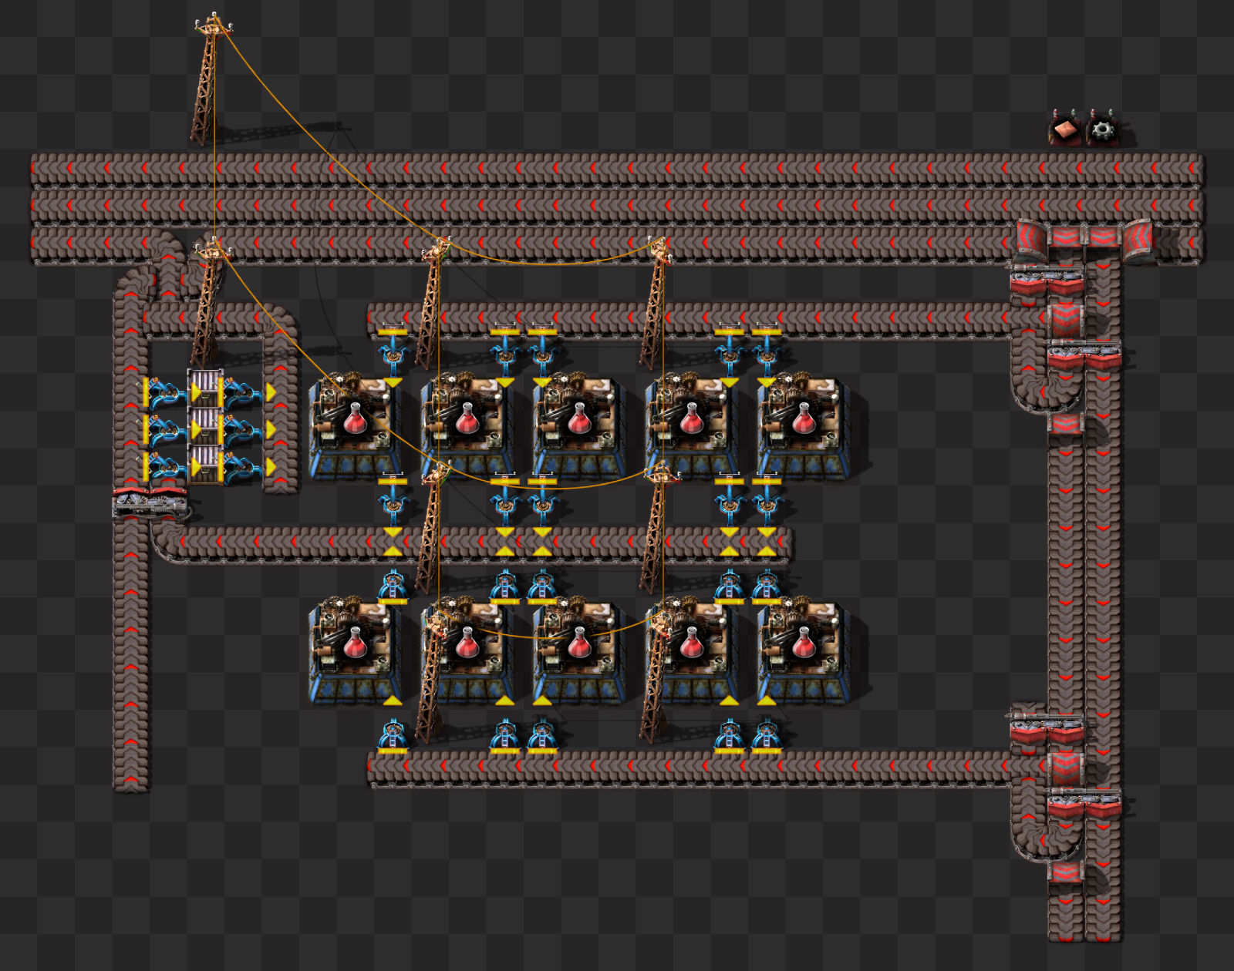Select the top-left red science assembler
The image size is (1234, 971).
click(x=356, y=425)
